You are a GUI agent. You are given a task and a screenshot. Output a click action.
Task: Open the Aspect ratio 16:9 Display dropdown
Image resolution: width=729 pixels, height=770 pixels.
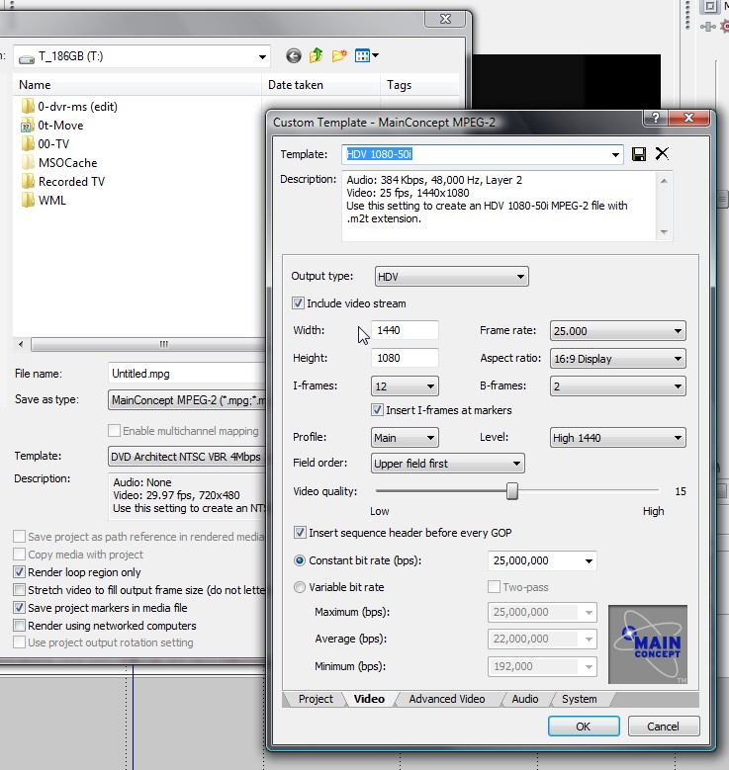[618, 359]
